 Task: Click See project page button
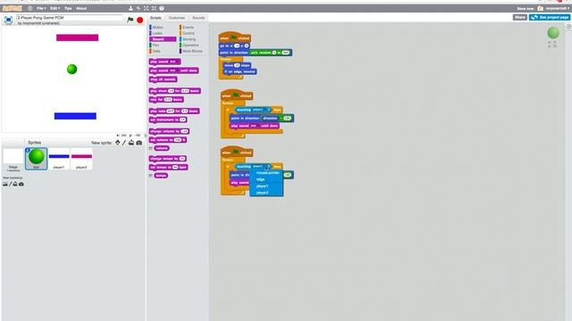pyautogui.click(x=550, y=17)
